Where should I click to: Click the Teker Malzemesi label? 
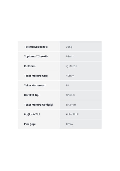pos(35,85)
